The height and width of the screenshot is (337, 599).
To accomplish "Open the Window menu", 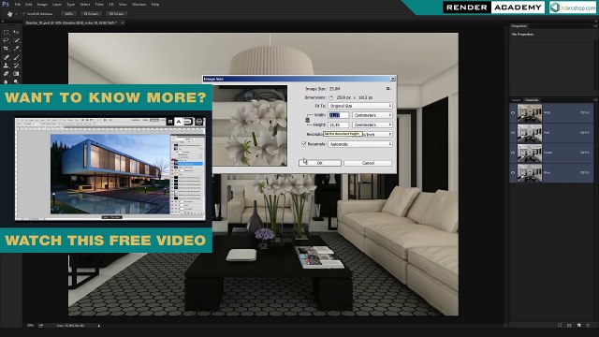I will click(x=139, y=4).
